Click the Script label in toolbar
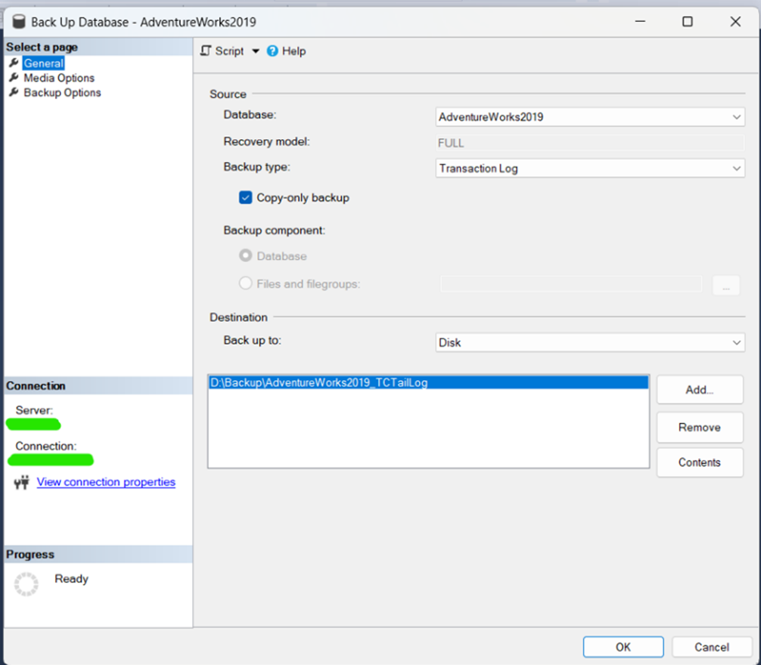Viewport: 761px width, 665px height. [229, 51]
